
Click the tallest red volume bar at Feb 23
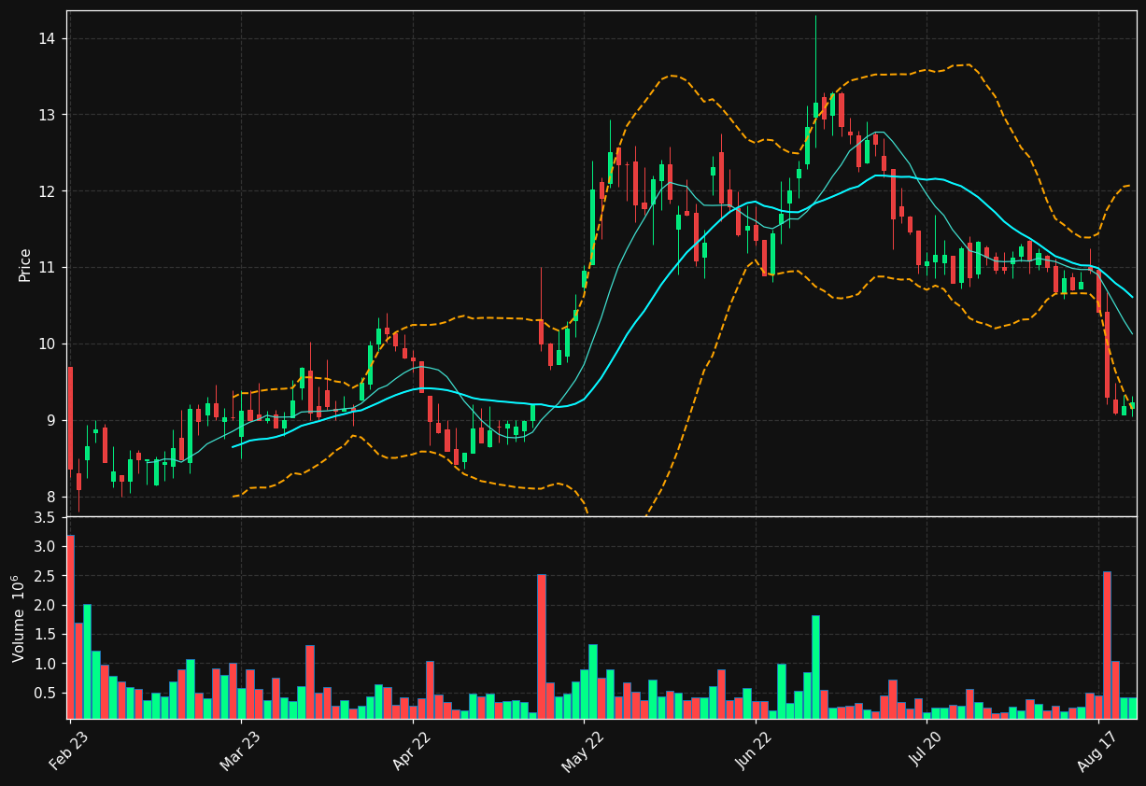pos(70,626)
